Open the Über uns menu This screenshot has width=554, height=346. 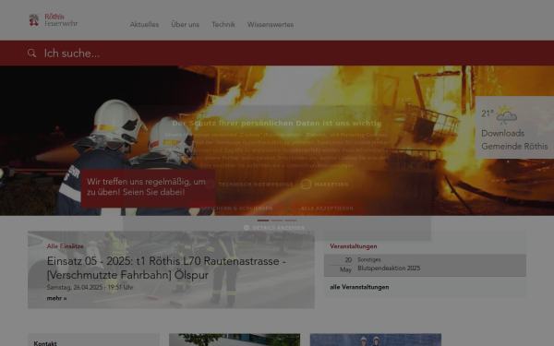[x=186, y=24]
